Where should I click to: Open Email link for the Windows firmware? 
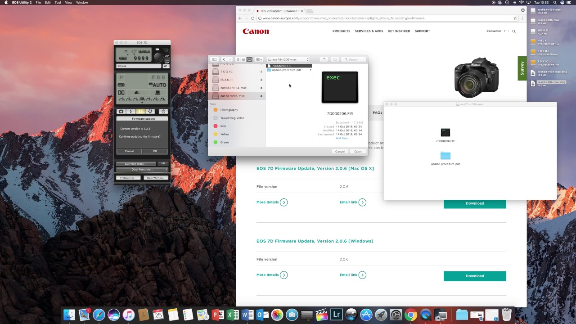coord(353,275)
